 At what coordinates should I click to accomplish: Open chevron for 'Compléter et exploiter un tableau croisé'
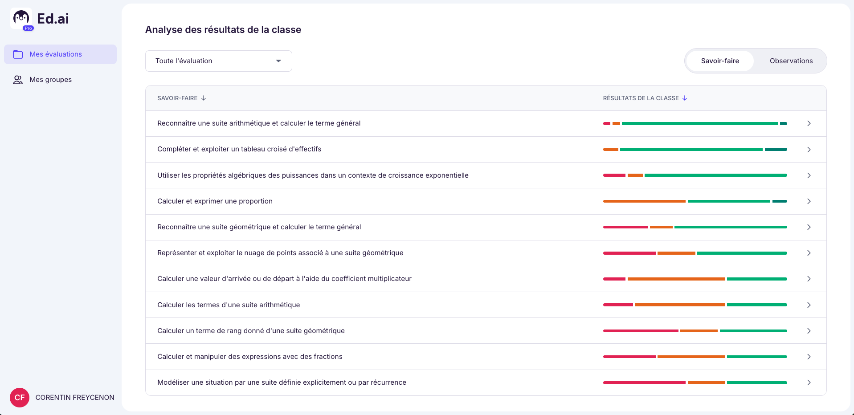pos(809,150)
